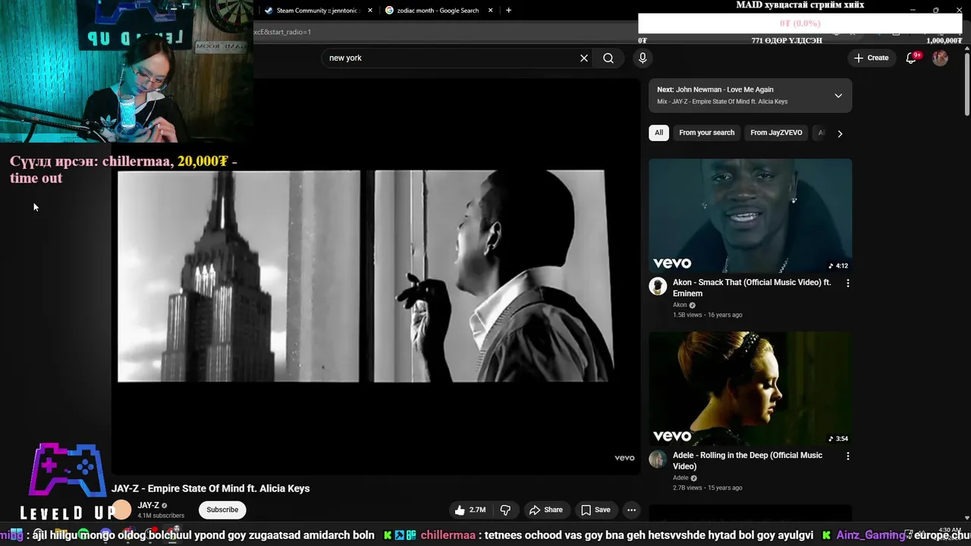Save the video to a playlist

(x=595, y=510)
